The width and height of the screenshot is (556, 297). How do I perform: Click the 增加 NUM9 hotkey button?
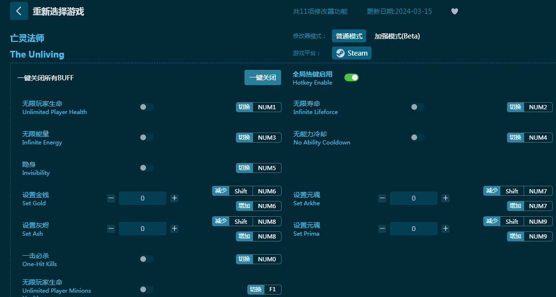530,236
